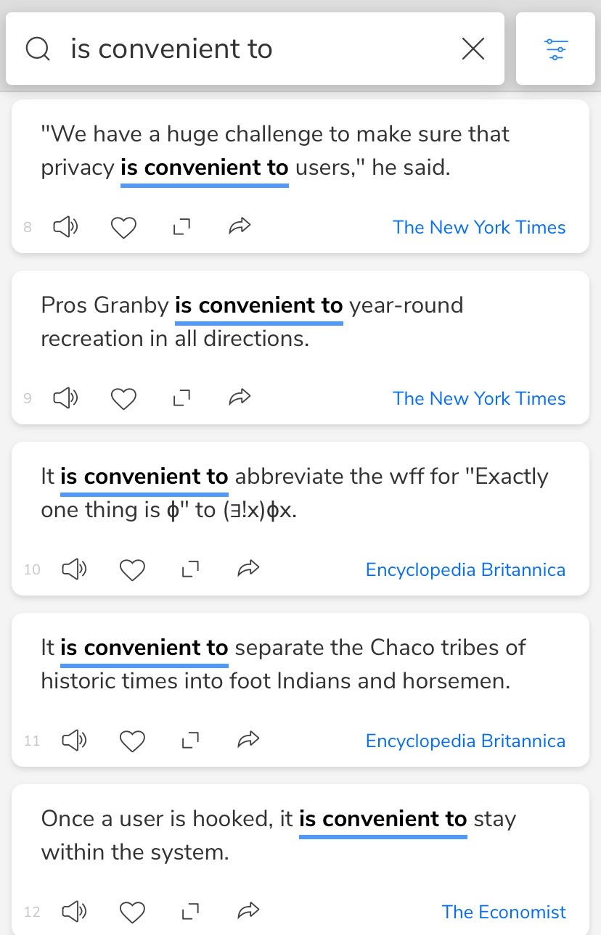Screen dimensions: 601x935
Task: Play audio for sentence 10
Action: tap(74, 570)
